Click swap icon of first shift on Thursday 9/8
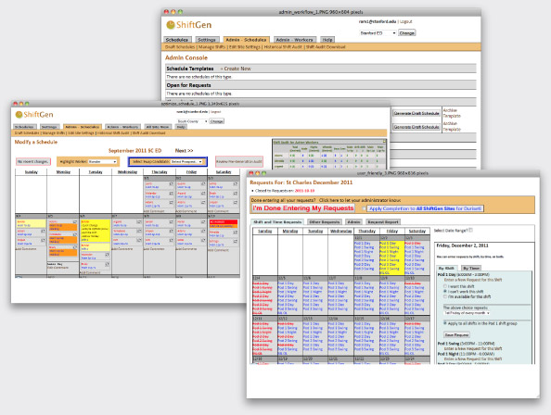 [x=171, y=222]
